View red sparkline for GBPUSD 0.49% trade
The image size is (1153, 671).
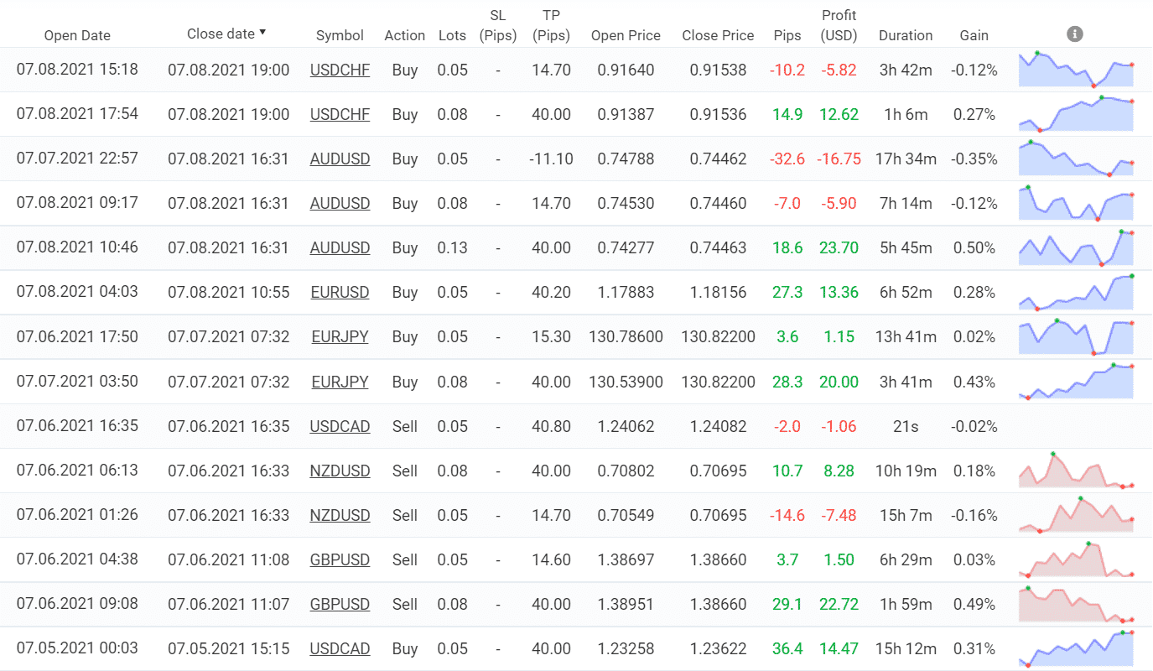click(1076, 603)
